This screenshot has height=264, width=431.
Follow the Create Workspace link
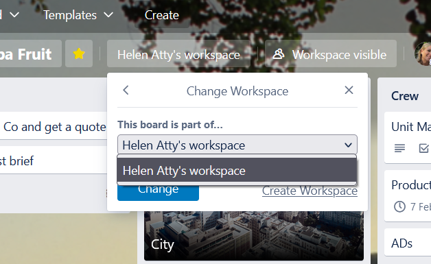[x=310, y=191]
